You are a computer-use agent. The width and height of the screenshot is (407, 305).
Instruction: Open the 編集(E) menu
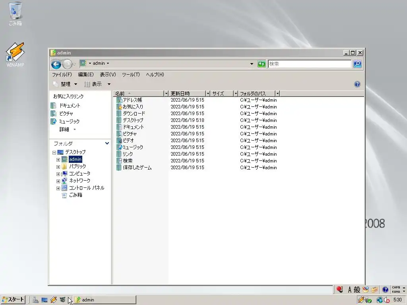(x=86, y=75)
